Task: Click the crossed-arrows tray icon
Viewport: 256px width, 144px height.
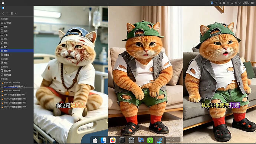Action: (224, 3)
